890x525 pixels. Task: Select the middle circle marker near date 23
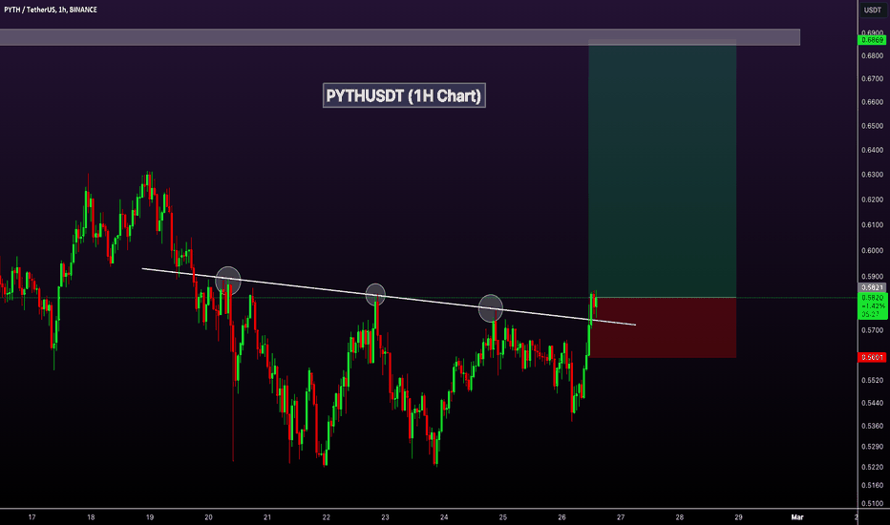(x=375, y=294)
